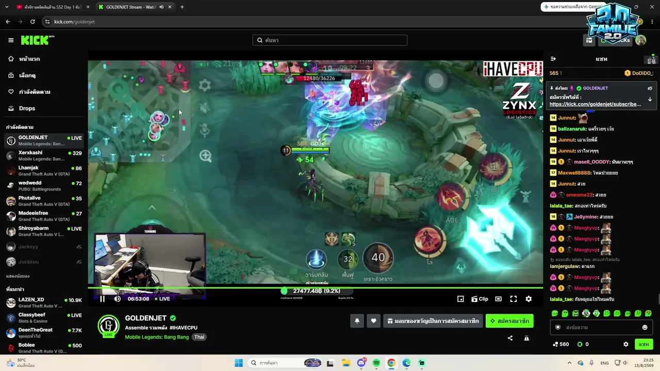Click the gift subscriptions button
Screen dimensions: 660x371
tap(433, 321)
